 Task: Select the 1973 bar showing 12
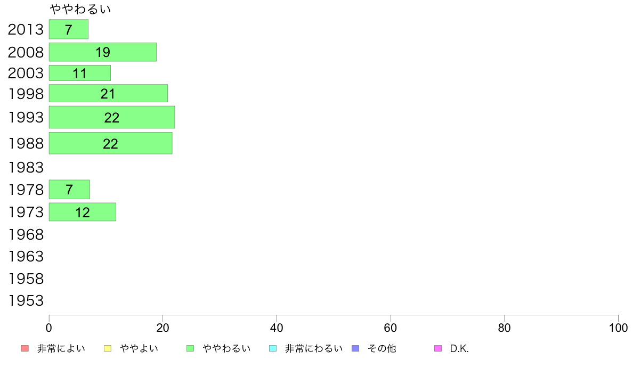click(83, 212)
